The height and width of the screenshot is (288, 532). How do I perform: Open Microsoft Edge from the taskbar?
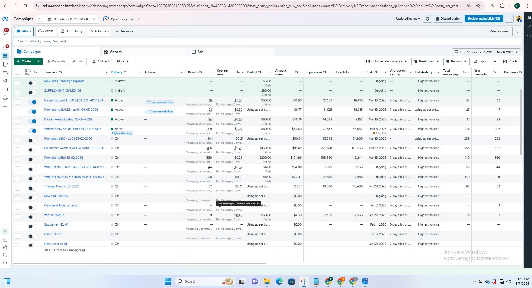point(279,281)
